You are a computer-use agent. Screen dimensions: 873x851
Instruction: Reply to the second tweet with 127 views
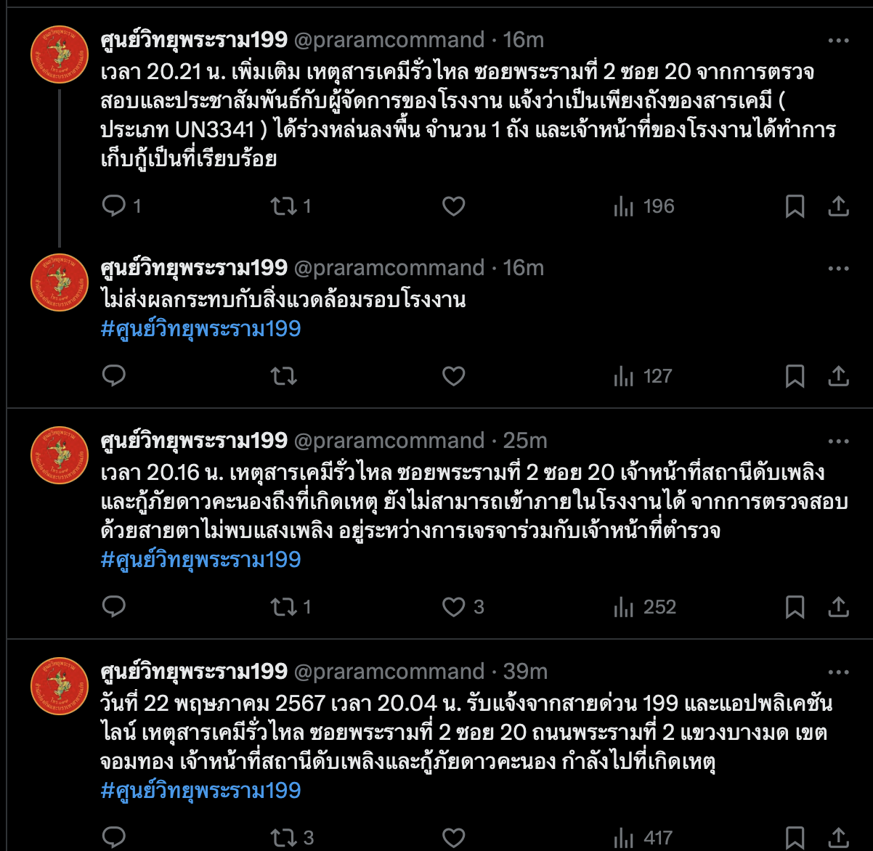[x=114, y=376]
